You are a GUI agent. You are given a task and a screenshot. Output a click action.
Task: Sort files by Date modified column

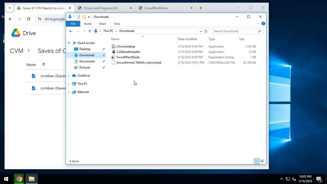[192, 39]
